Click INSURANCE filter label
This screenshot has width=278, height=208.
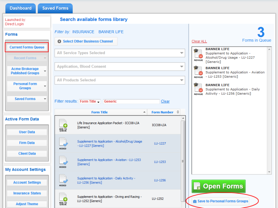click(x=83, y=32)
